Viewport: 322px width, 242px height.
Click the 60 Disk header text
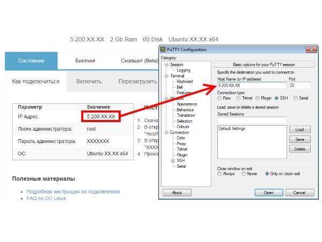pos(153,39)
